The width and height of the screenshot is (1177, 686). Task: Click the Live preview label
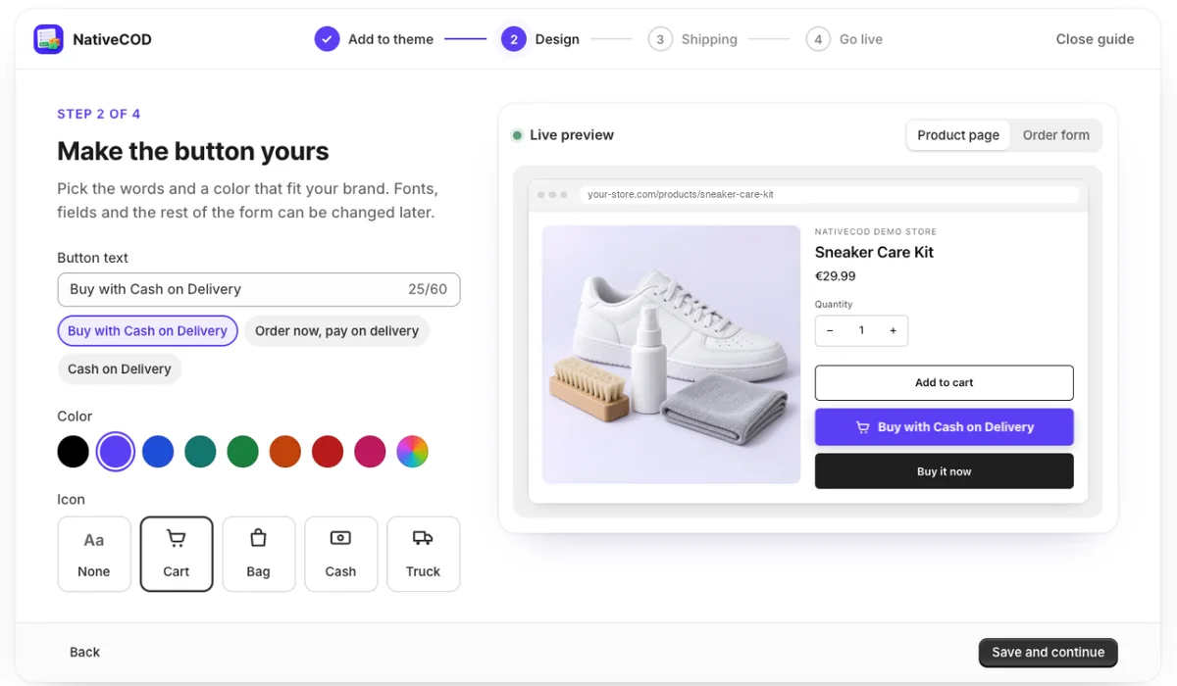coord(572,135)
